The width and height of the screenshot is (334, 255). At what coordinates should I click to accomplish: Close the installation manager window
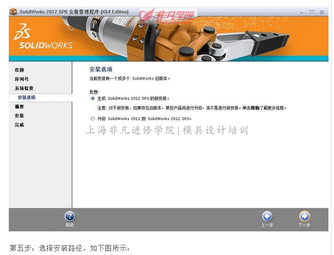tap(322, 12)
